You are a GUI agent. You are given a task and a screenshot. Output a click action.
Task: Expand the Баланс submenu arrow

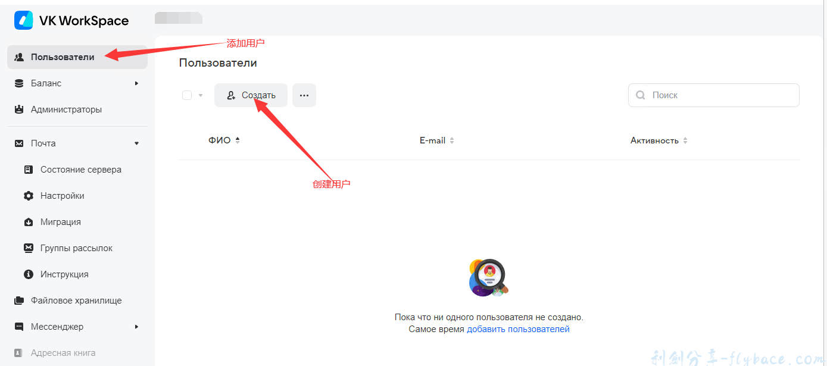pyautogui.click(x=136, y=83)
